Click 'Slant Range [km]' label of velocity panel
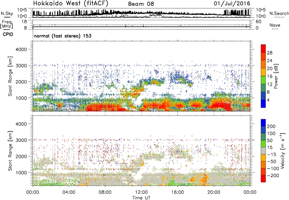The image size is (289, 200). pyautogui.click(x=10, y=151)
